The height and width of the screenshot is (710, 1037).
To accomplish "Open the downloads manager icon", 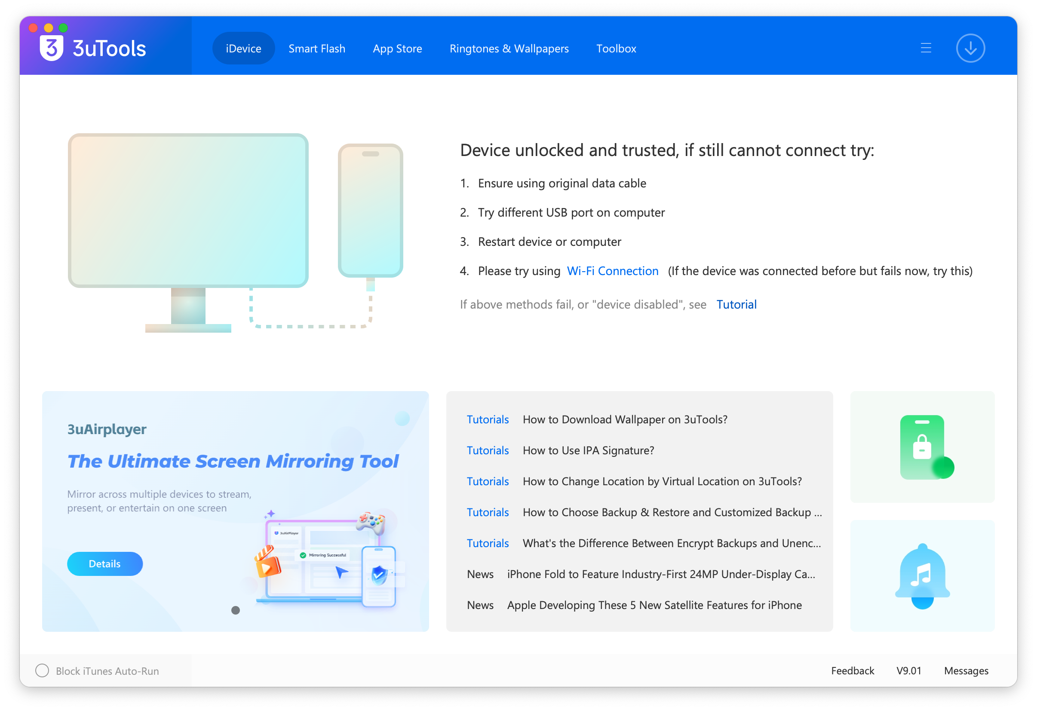I will [970, 48].
